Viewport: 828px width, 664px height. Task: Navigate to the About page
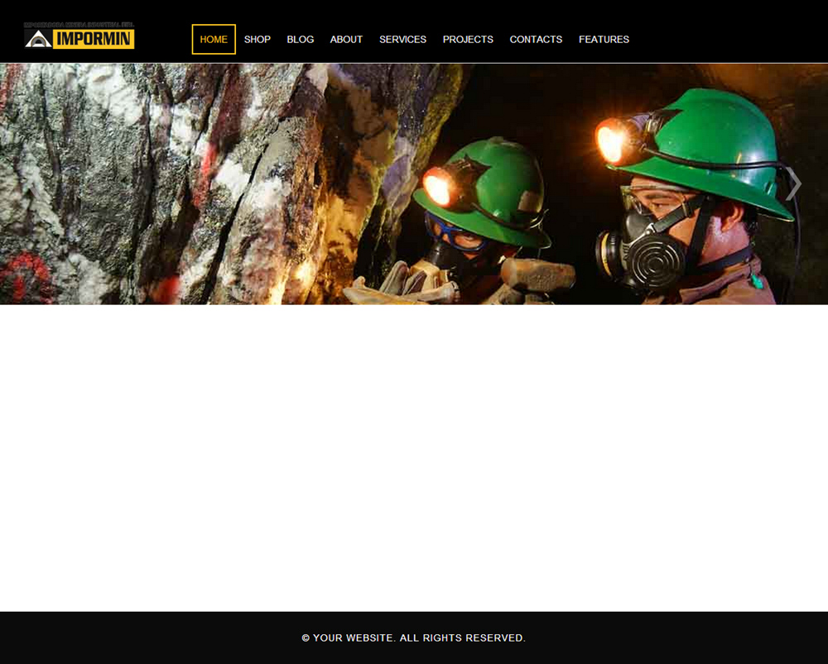346,40
